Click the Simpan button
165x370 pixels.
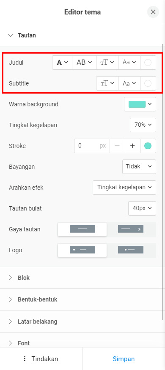124,359
